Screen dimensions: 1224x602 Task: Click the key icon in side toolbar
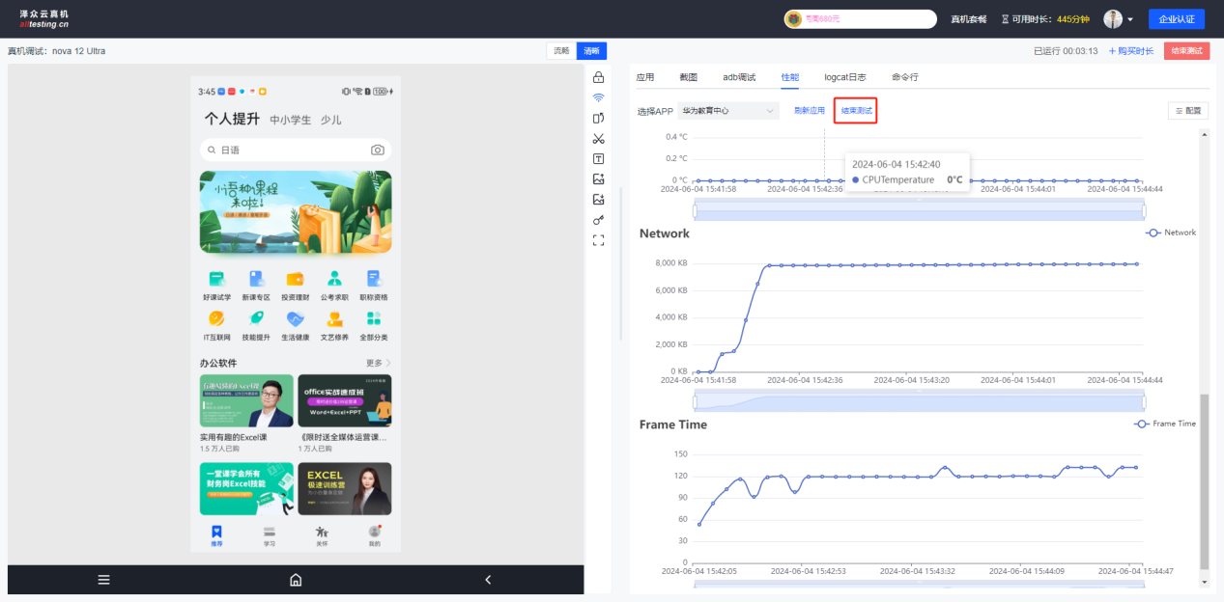[x=598, y=220]
